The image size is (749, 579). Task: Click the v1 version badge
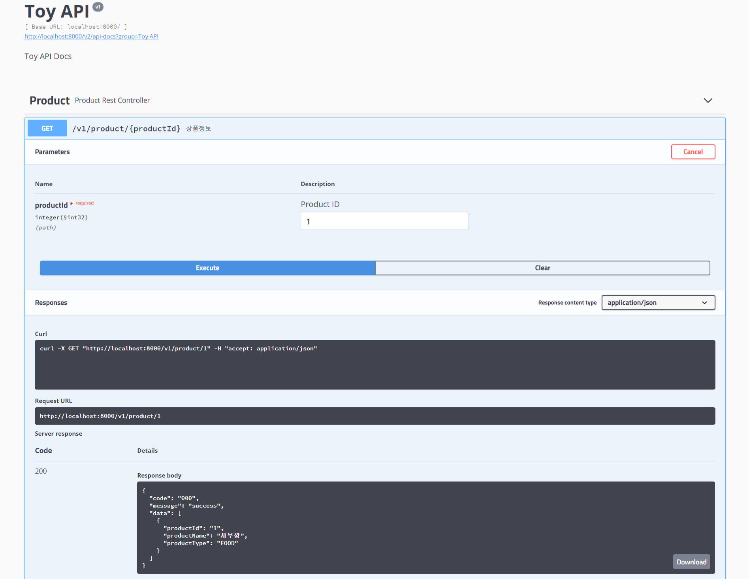point(98,7)
